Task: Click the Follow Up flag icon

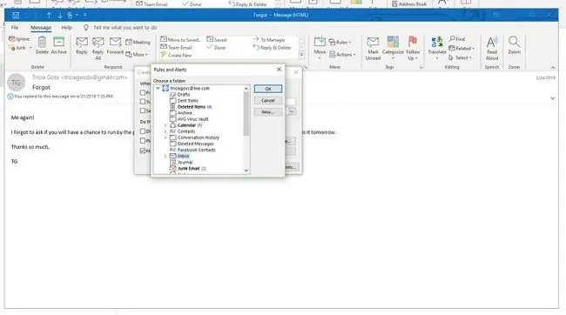Action: pos(413,42)
